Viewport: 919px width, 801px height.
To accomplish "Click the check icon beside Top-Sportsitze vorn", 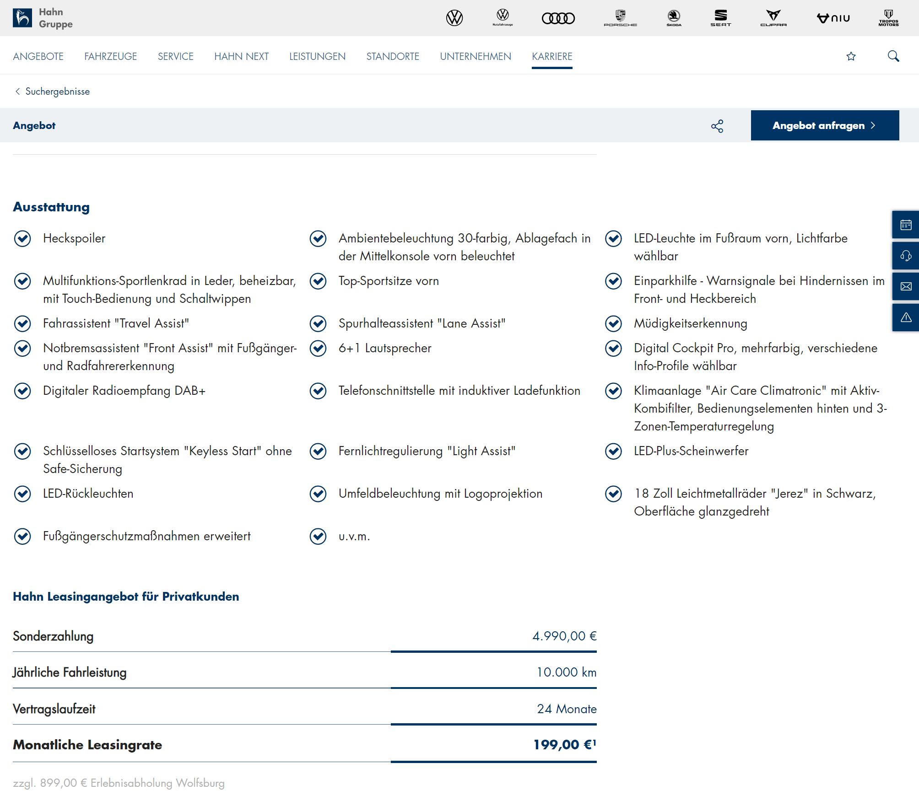I will (318, 281).
